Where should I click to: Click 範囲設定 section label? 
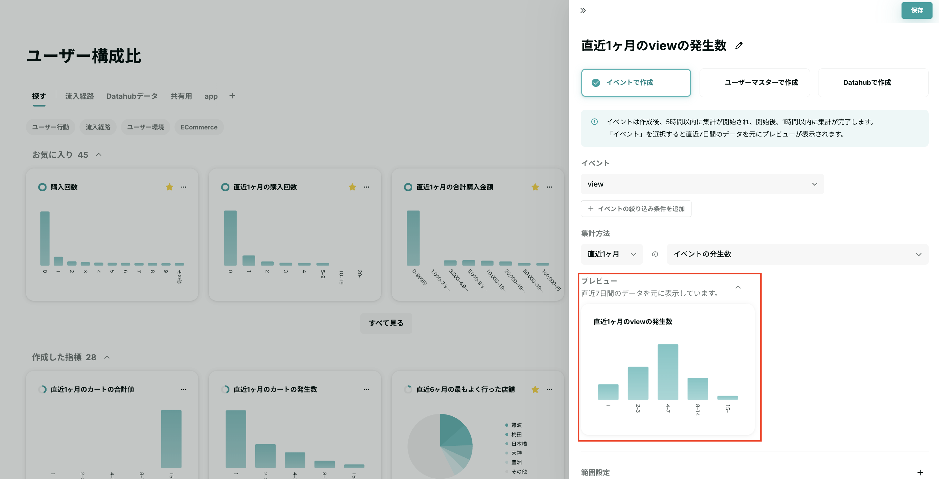tap(595, 473)
